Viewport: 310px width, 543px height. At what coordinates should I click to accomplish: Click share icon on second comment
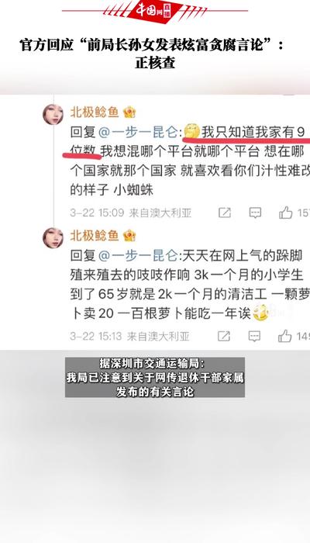[224, 336]
